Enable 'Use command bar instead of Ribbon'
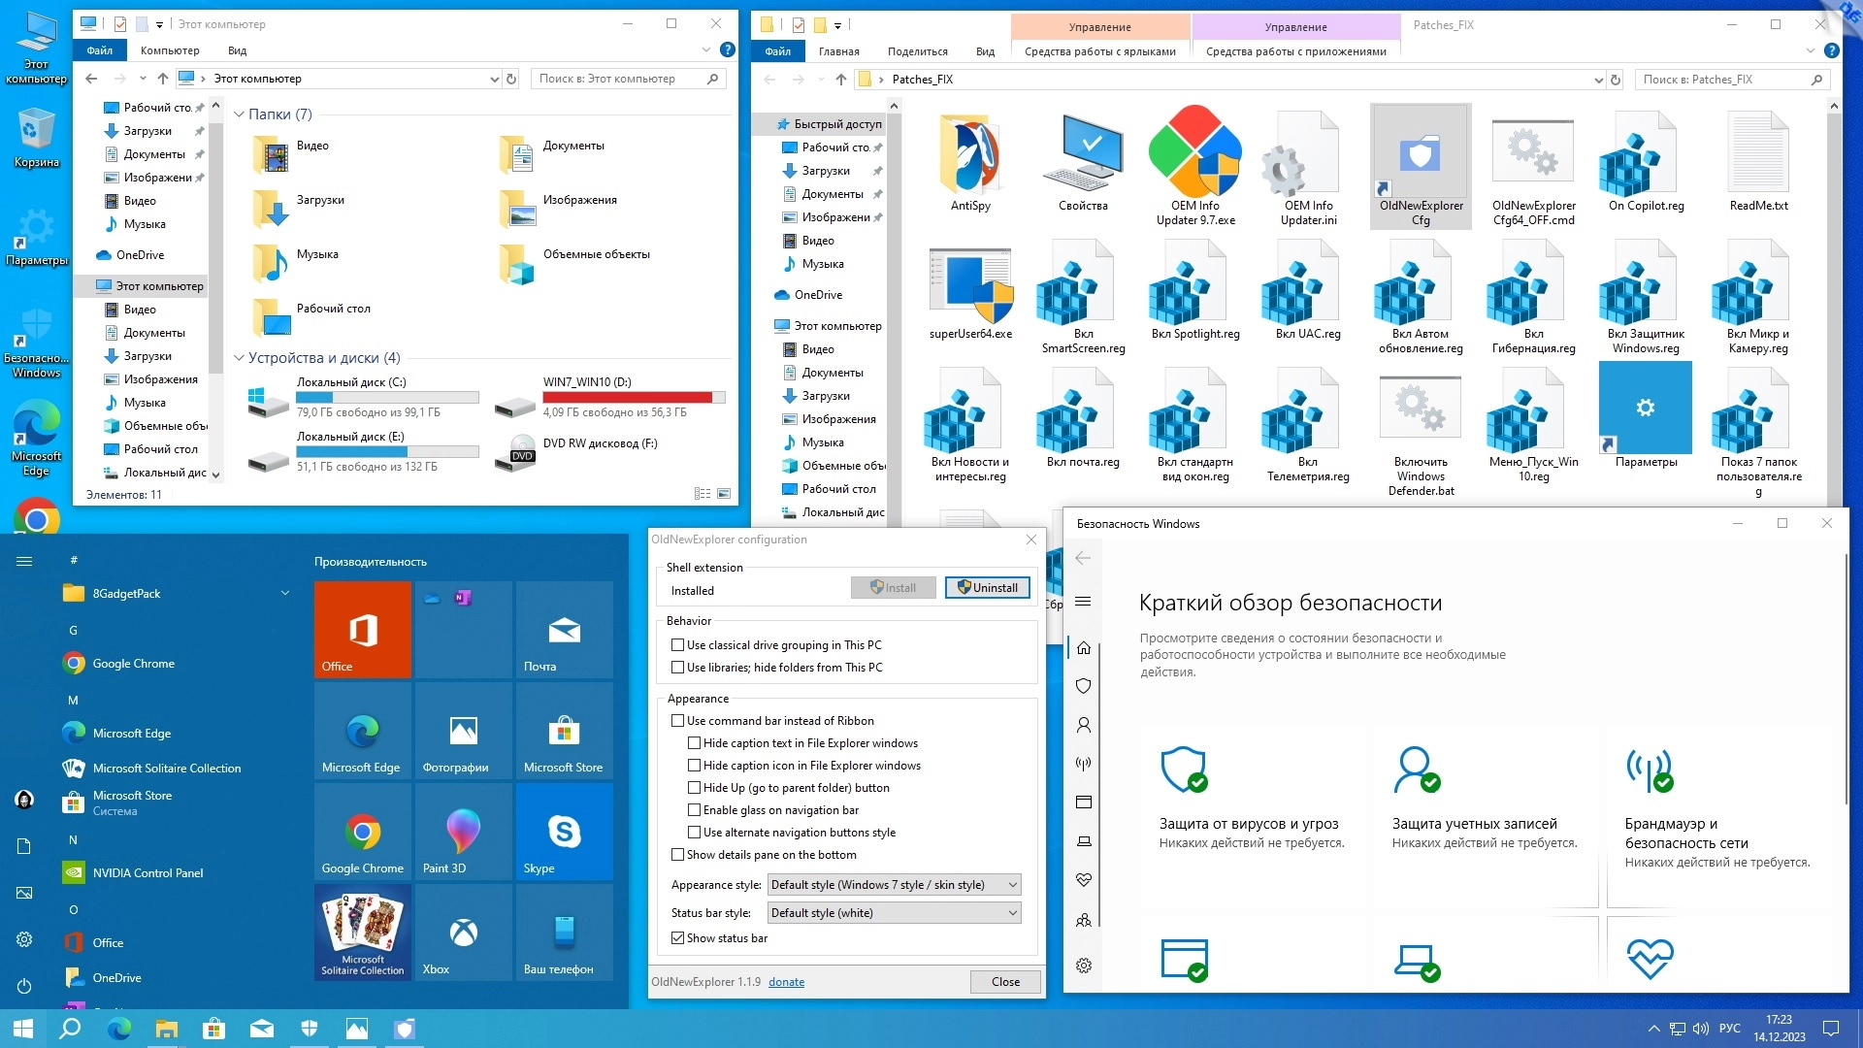 click(x=678, y=721)
